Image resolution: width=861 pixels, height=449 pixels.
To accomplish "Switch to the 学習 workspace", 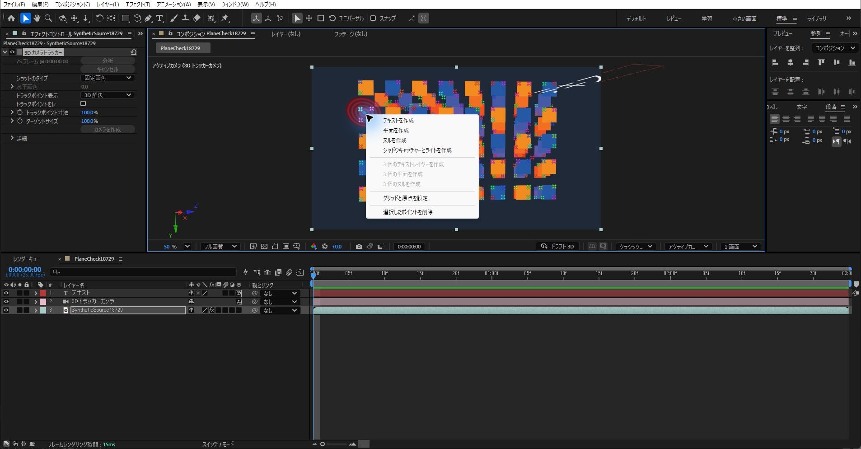I will pyautogui.click(x=707, y=19).
